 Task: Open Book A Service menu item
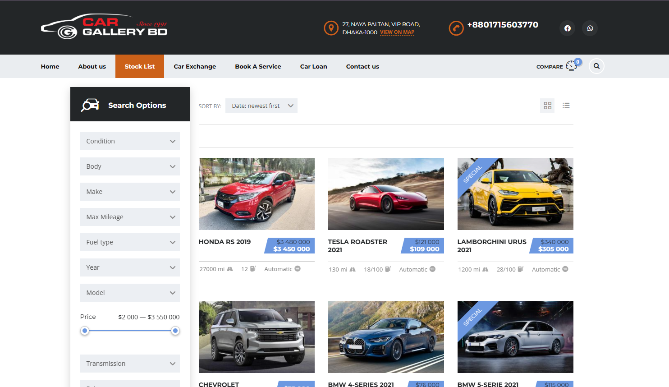258,66
